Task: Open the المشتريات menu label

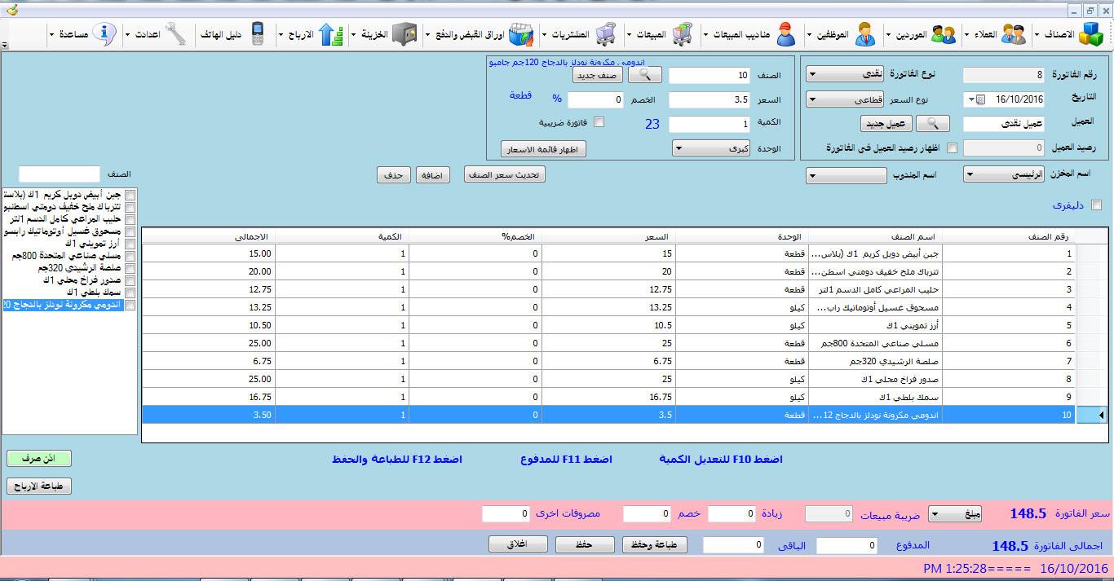Action: pyautogui.click(x=571, y=35)
